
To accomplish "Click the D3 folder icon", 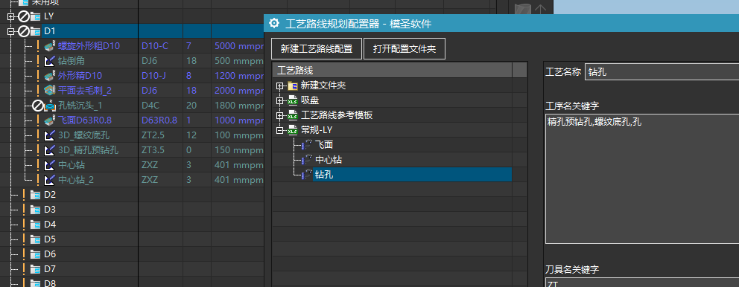I will [x=36, y=210].
